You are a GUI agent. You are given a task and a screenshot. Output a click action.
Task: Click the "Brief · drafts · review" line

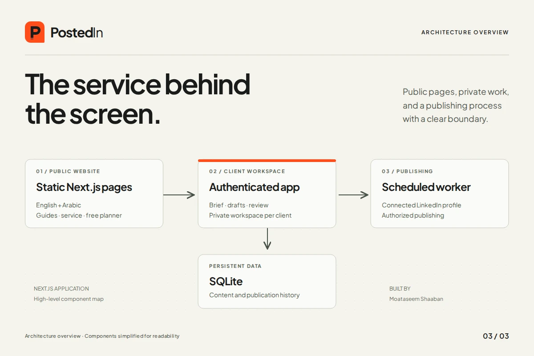pyautogui.click(x=239, y=205)
